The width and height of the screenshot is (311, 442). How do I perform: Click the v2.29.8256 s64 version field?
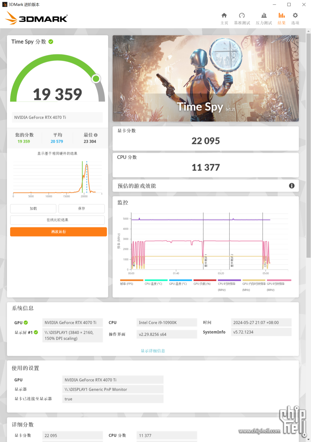[x=167, y=334]
